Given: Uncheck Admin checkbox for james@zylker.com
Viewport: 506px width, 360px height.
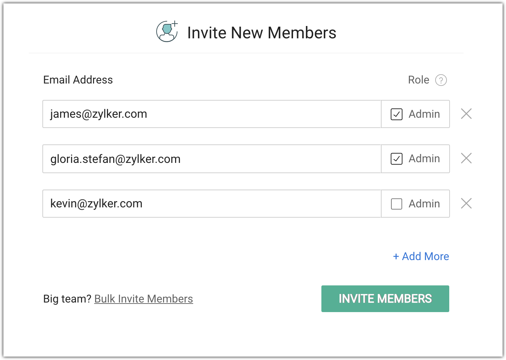Looking at the screenshot, I should click(397, 114).
